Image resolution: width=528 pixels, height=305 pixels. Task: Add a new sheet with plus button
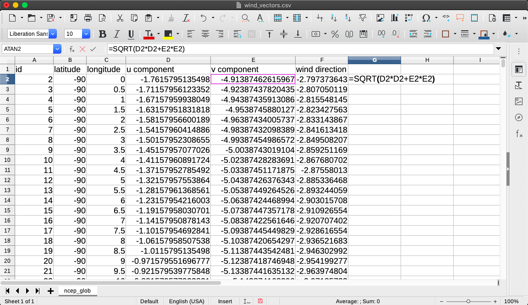click(50, 291)
